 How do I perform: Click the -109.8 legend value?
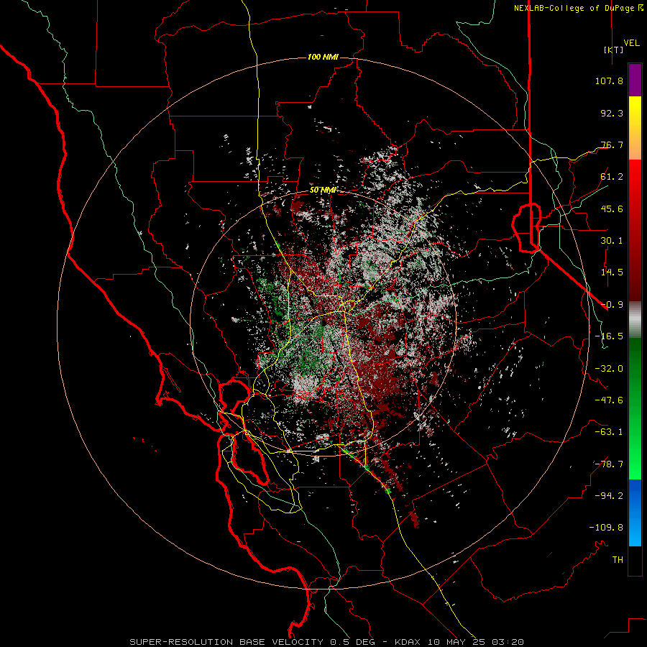click(606, 528)
